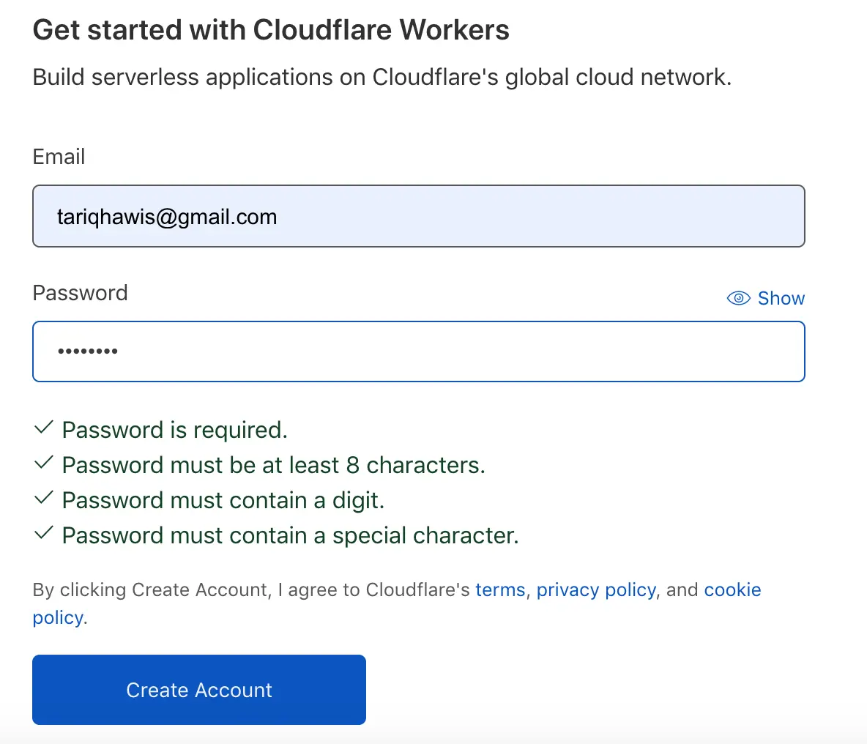Click 'Password must contain a digit.' text

click(223, 500)
